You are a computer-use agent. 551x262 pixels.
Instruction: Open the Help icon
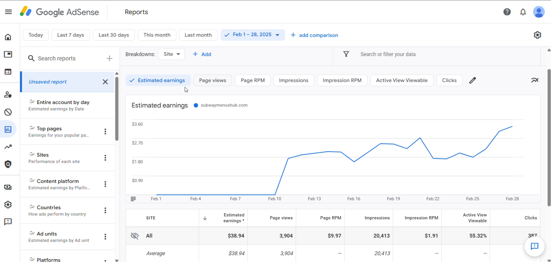(507, 12)
